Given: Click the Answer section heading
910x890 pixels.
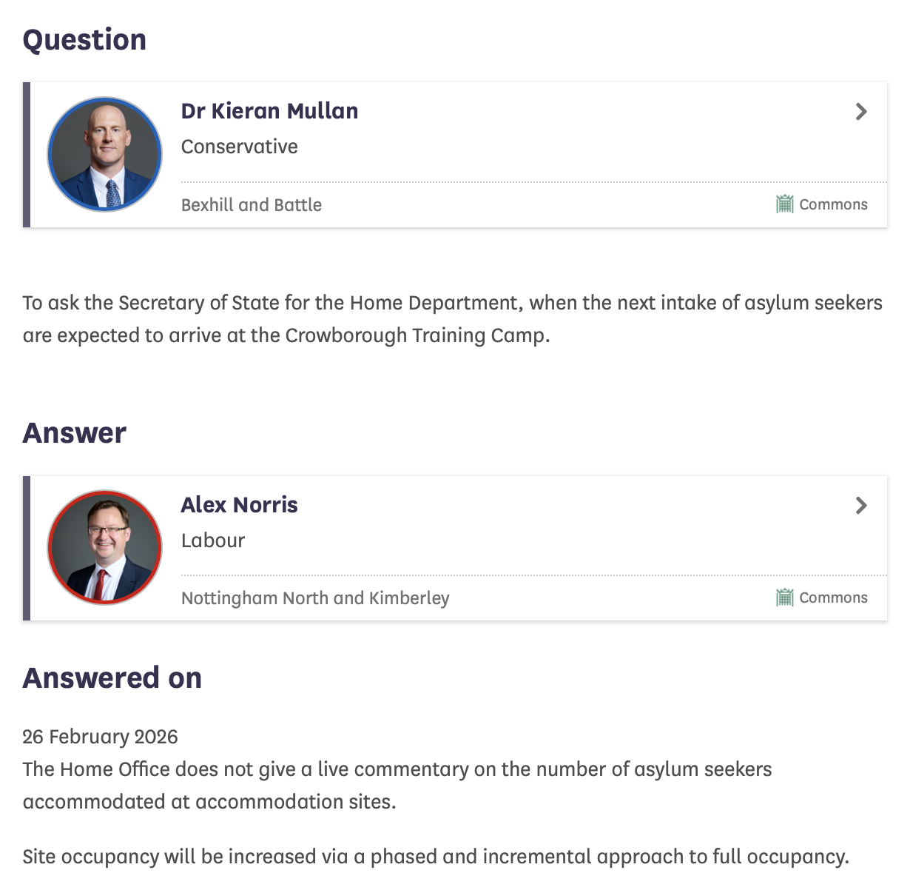Looking at the screenshot, I should pyautogui.click(x=75, y=433).
